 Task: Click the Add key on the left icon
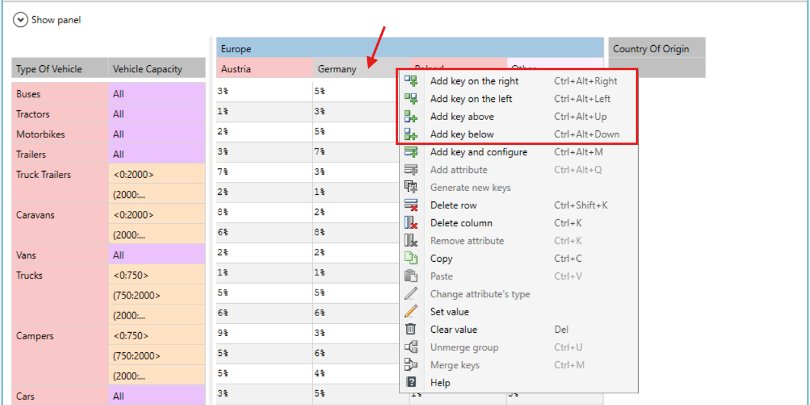click(411, 99)
